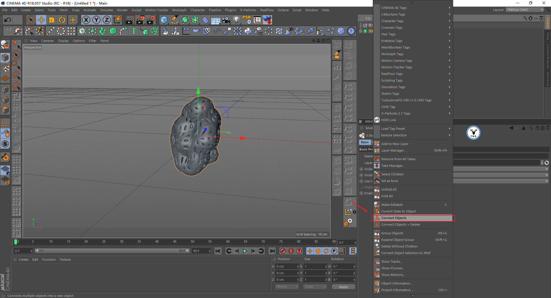Click the Undo arrow icon
Image resolution: width=551 pixels, height=298 pixels.
(x=8, y=20)
